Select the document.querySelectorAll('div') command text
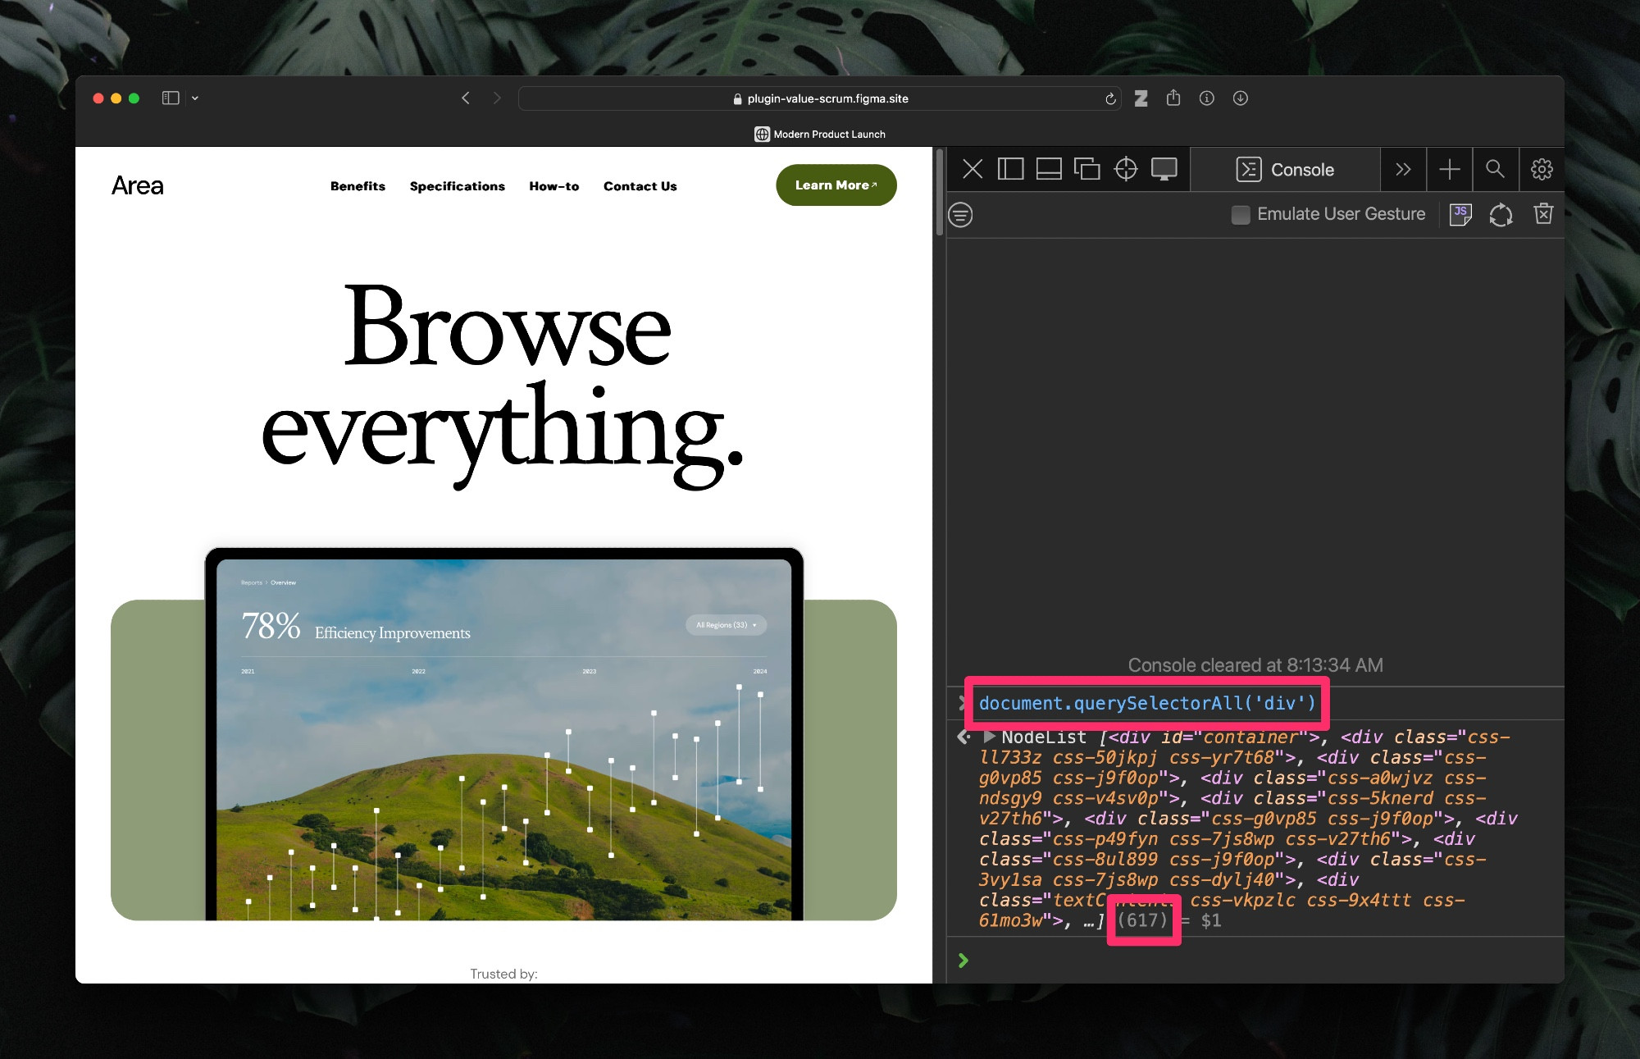 click(x=1147, y=703)
